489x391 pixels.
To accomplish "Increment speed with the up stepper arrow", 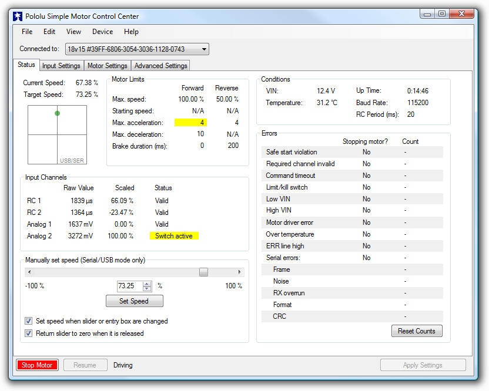I will [147, 284].
